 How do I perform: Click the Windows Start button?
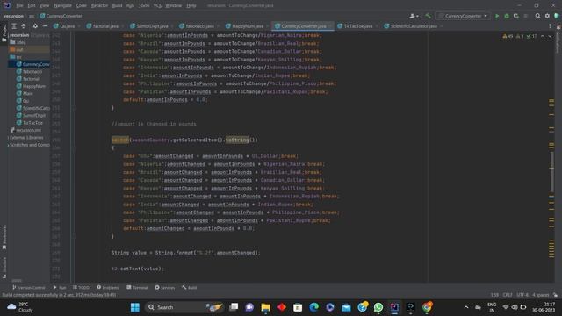pos(135,307)
